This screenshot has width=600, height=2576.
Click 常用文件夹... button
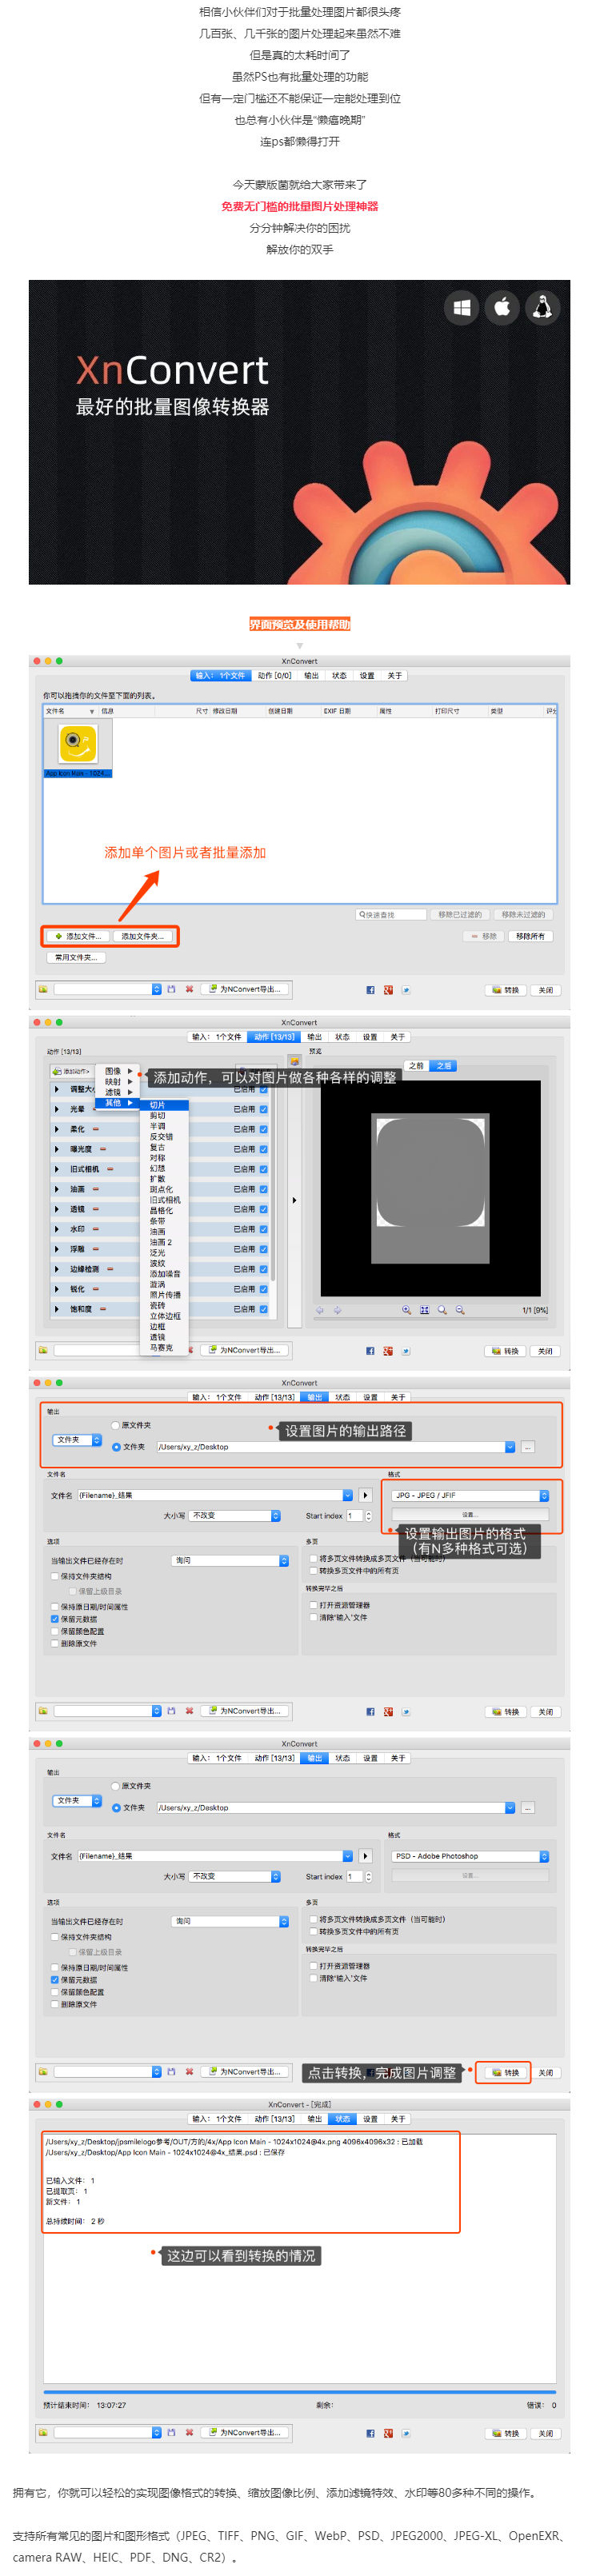pyautogui.click(x=76, y=957)
